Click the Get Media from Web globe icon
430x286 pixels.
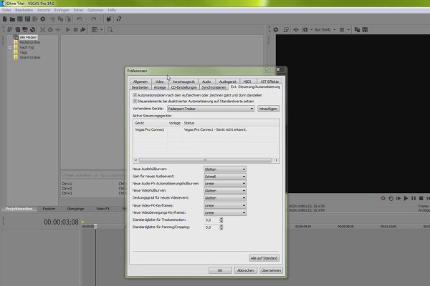click(x=33, y=29)
